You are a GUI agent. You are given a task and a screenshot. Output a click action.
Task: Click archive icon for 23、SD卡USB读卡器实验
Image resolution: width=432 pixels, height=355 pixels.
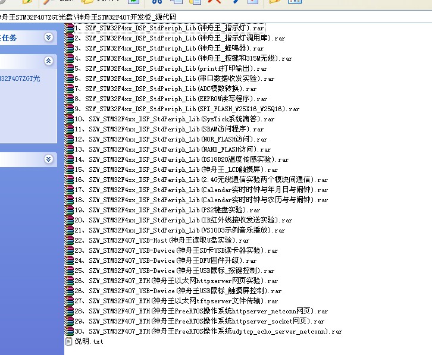(x=69, y=250)
